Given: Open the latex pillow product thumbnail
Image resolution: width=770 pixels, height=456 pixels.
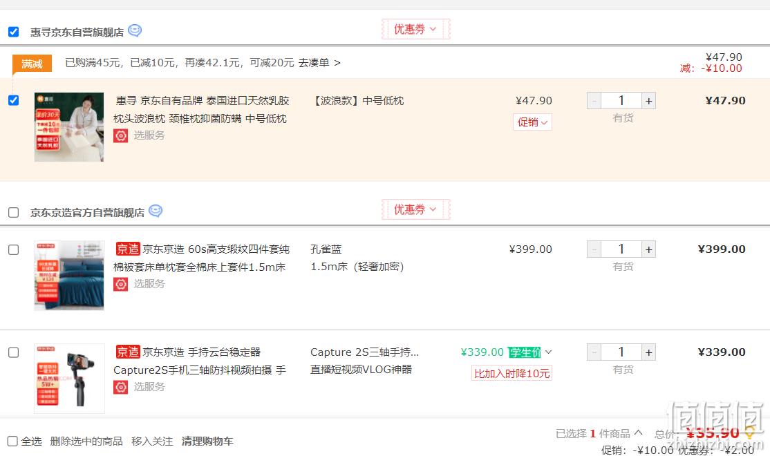Looking at the screenshot, I should coord(68,127).
